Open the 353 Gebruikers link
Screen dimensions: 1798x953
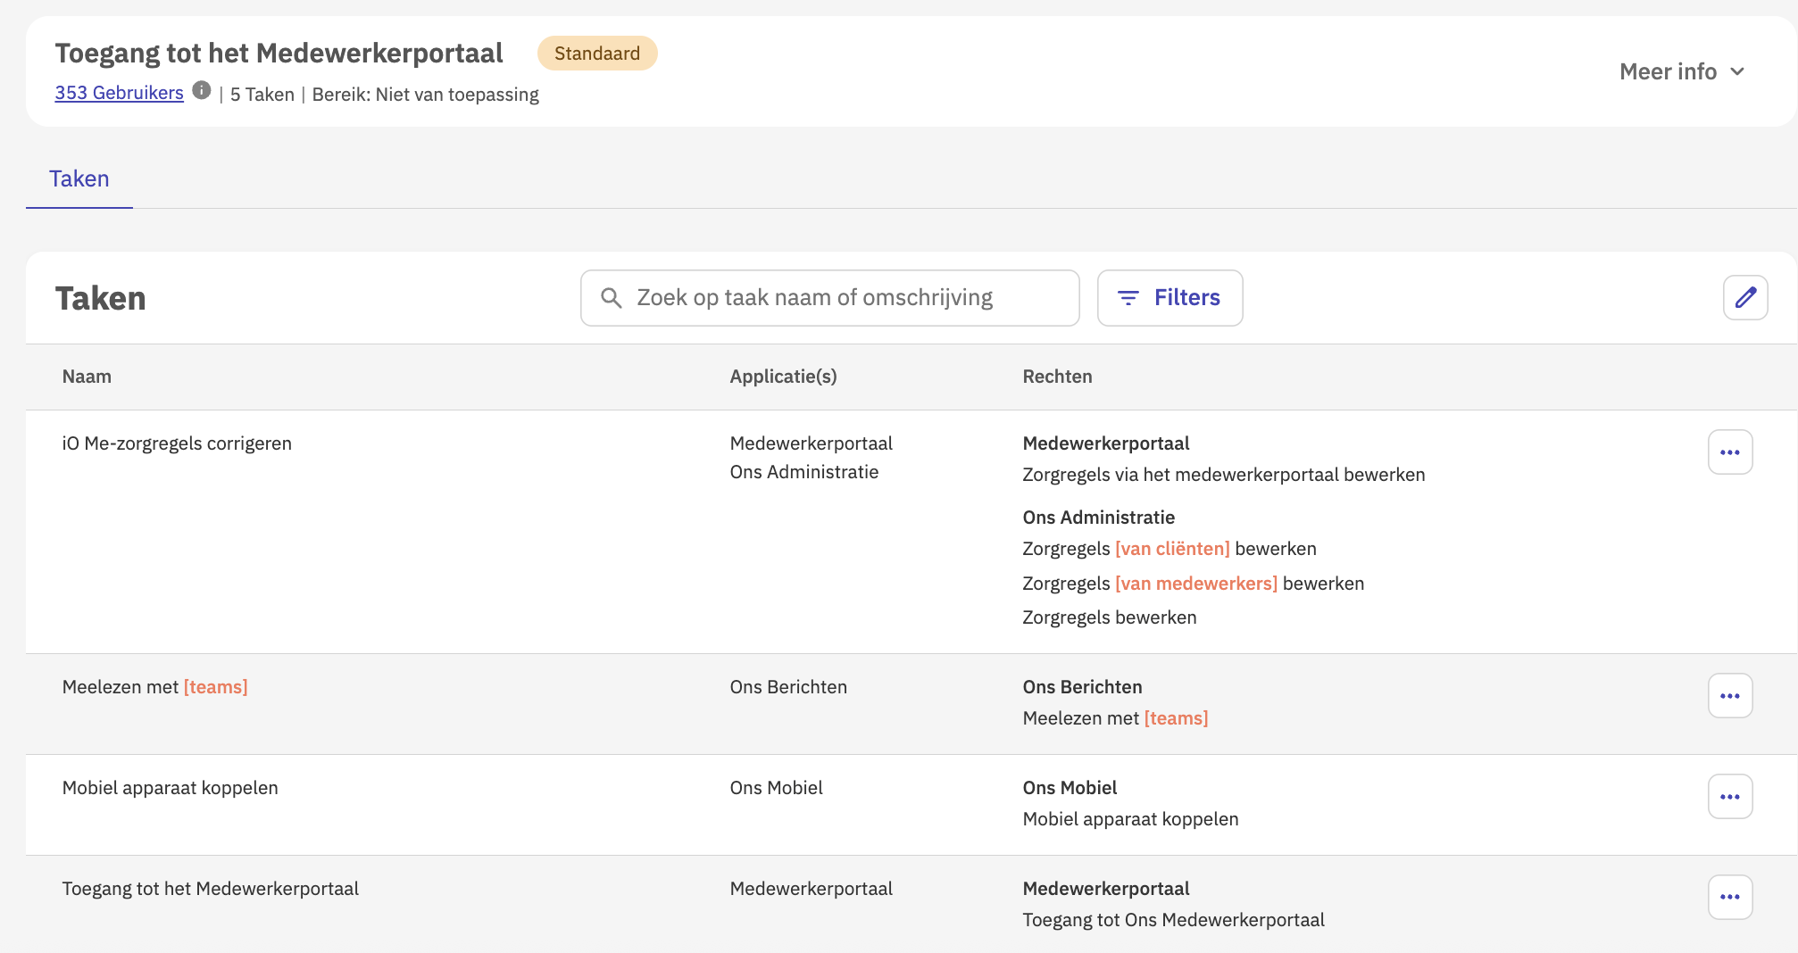pos(119,93)
